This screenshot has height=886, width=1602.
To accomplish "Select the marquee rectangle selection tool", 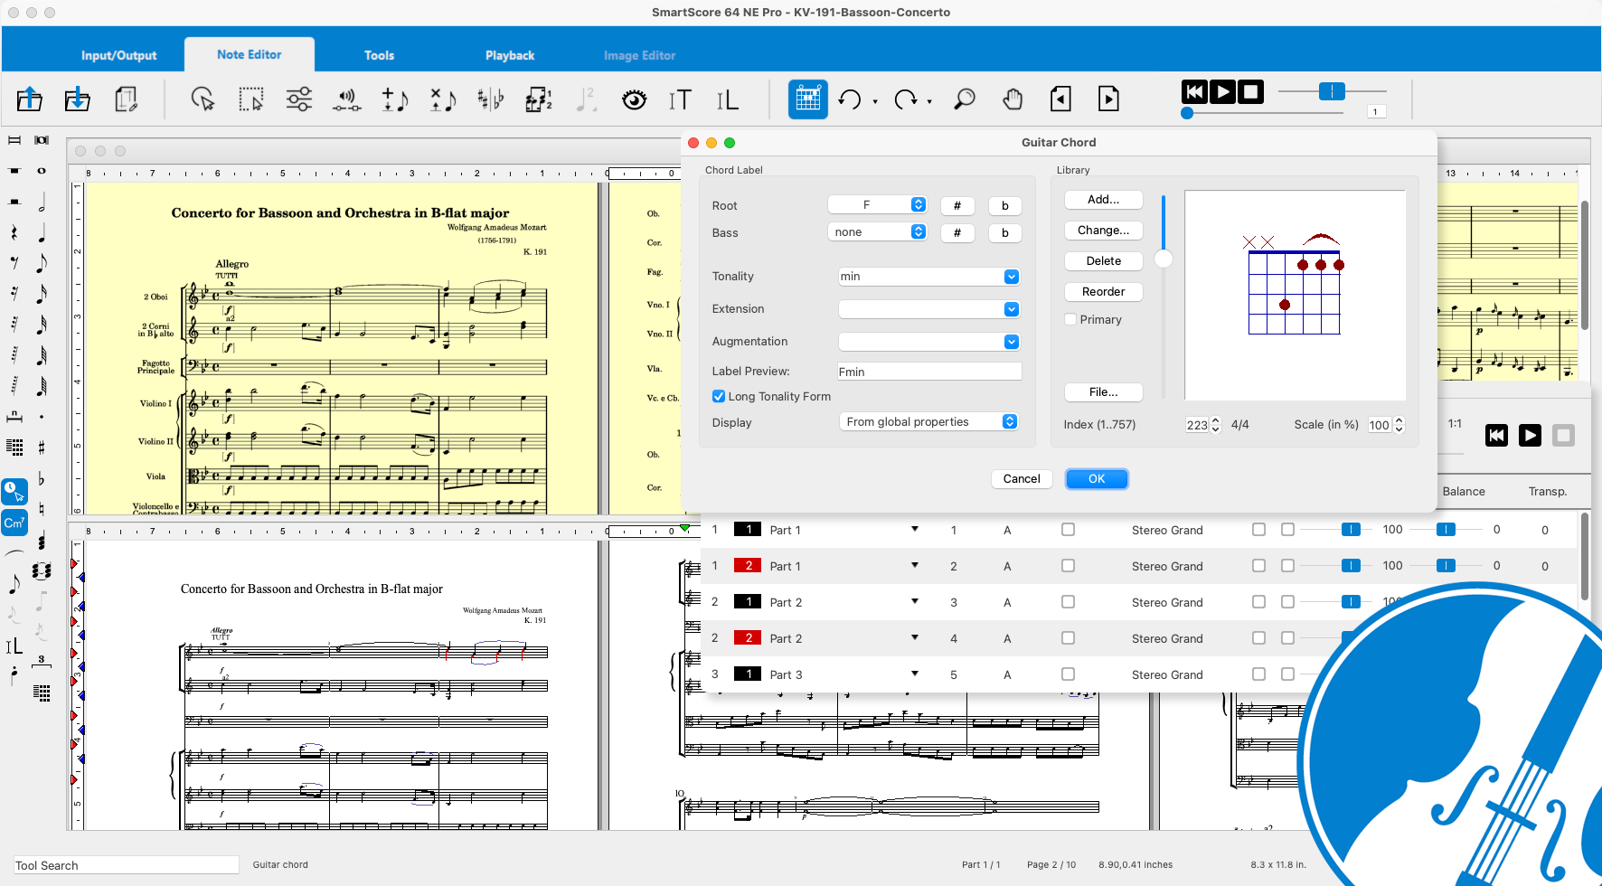I will click(x=251, y=99).
